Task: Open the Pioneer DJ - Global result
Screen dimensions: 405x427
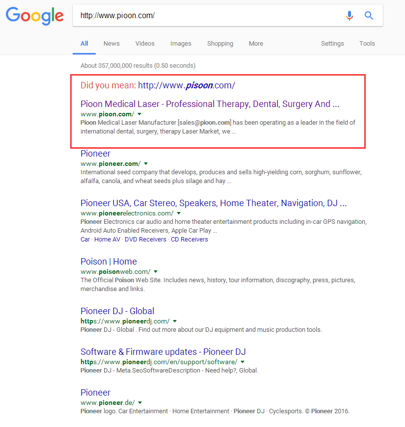Action: pyautogui.click(x=117, y=311)
